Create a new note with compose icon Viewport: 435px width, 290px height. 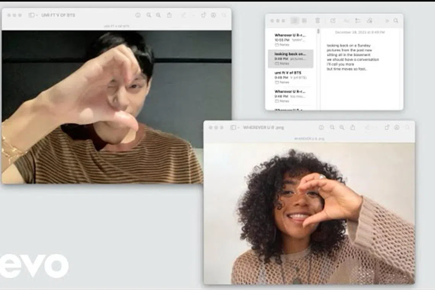(333, 21)
